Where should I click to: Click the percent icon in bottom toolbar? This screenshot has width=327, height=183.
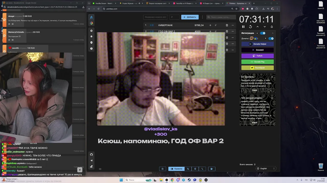(188, 169)
